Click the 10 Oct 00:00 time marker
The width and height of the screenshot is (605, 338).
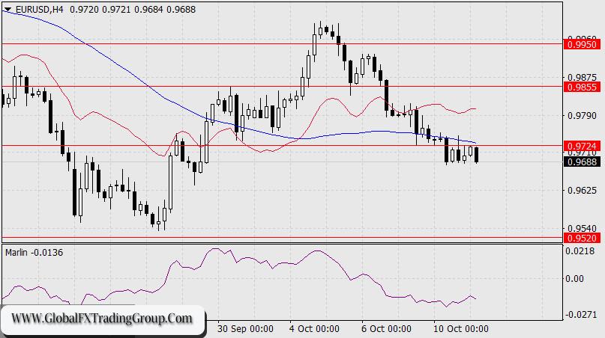461,329
